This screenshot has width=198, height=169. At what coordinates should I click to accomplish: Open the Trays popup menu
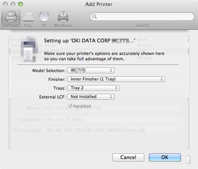pos(93,88)
